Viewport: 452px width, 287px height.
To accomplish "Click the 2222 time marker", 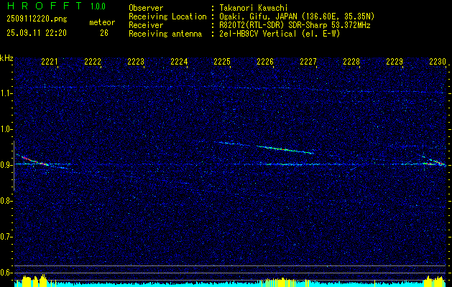I will coord(93,61).
